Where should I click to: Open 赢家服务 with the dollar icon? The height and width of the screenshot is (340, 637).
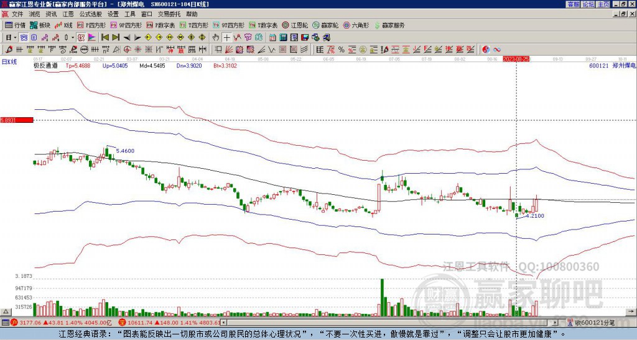[389, 25]
